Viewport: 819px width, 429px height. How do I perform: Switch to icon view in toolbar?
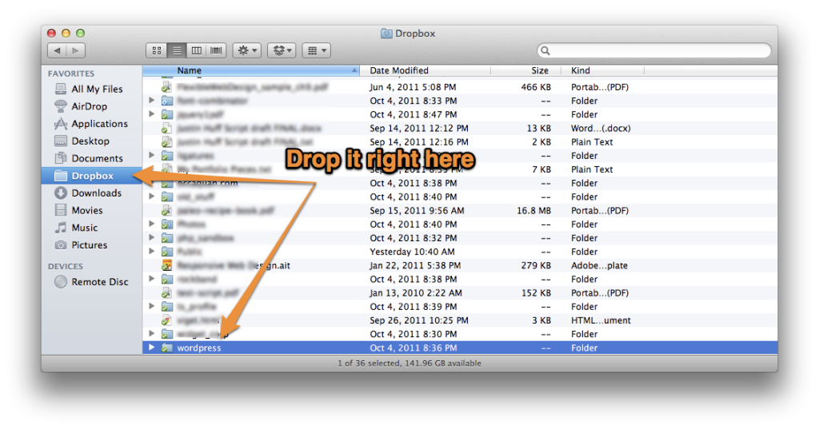(x=156, y=50)
